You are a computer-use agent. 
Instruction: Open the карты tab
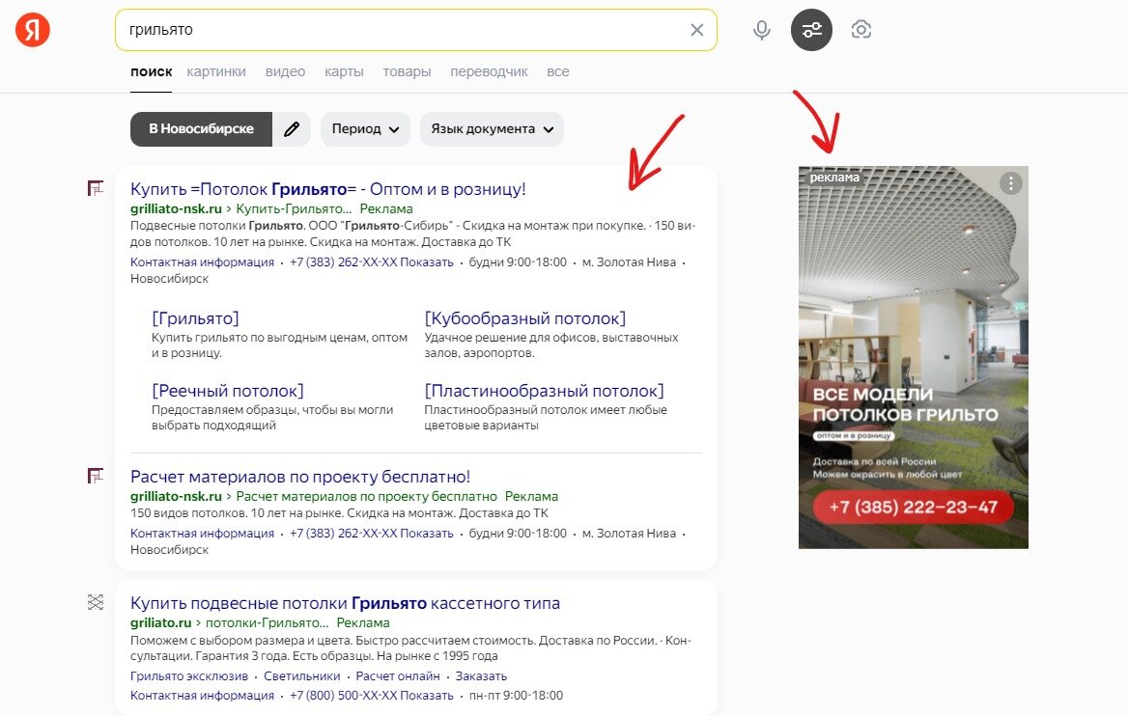tap(344, 71)
